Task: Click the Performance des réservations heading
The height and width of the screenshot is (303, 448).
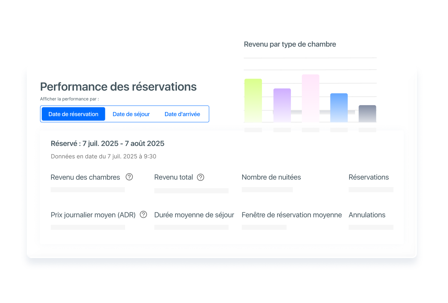Action: tap(118, 87)
